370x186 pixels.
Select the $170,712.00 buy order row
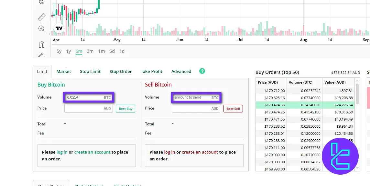click(x=305, y=90)
